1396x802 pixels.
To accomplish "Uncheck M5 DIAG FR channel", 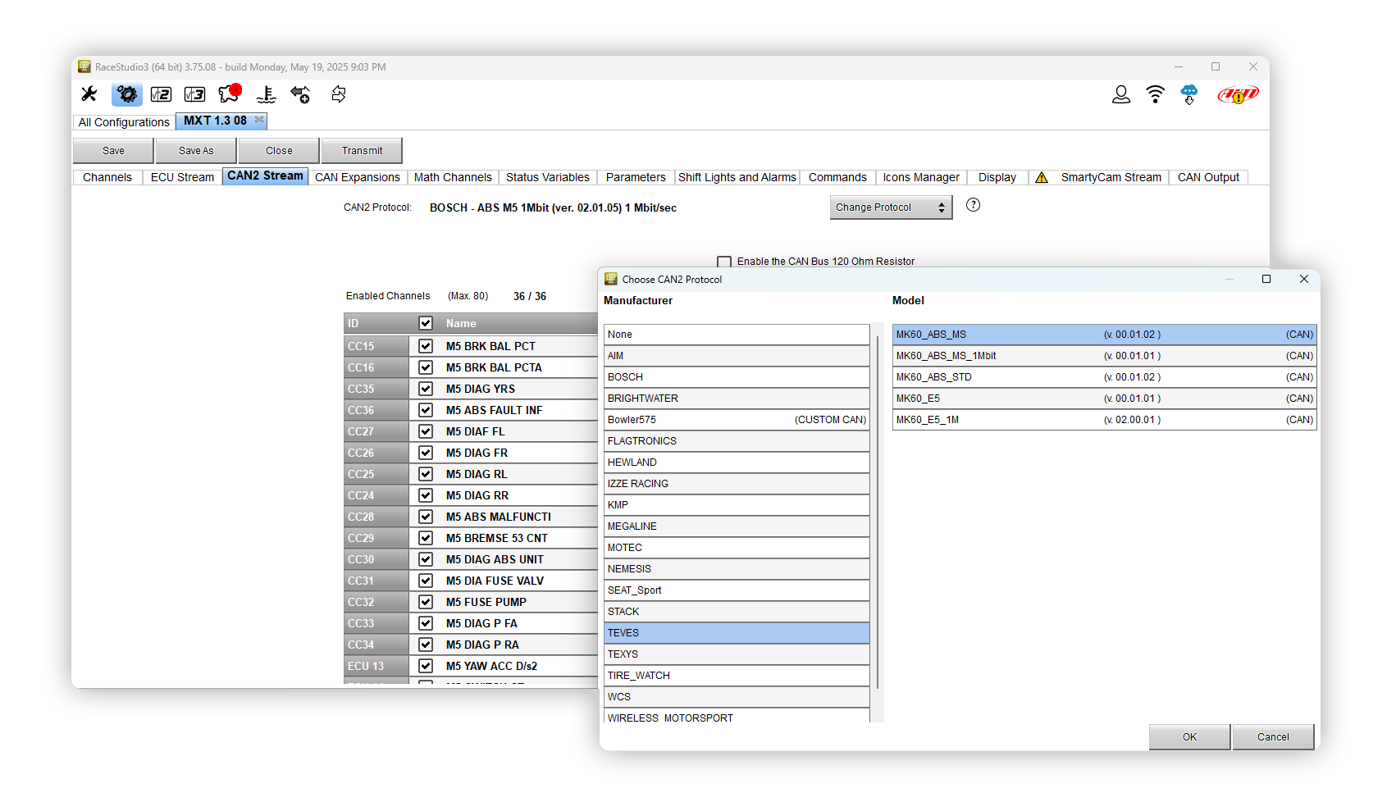I will [426, 453].
